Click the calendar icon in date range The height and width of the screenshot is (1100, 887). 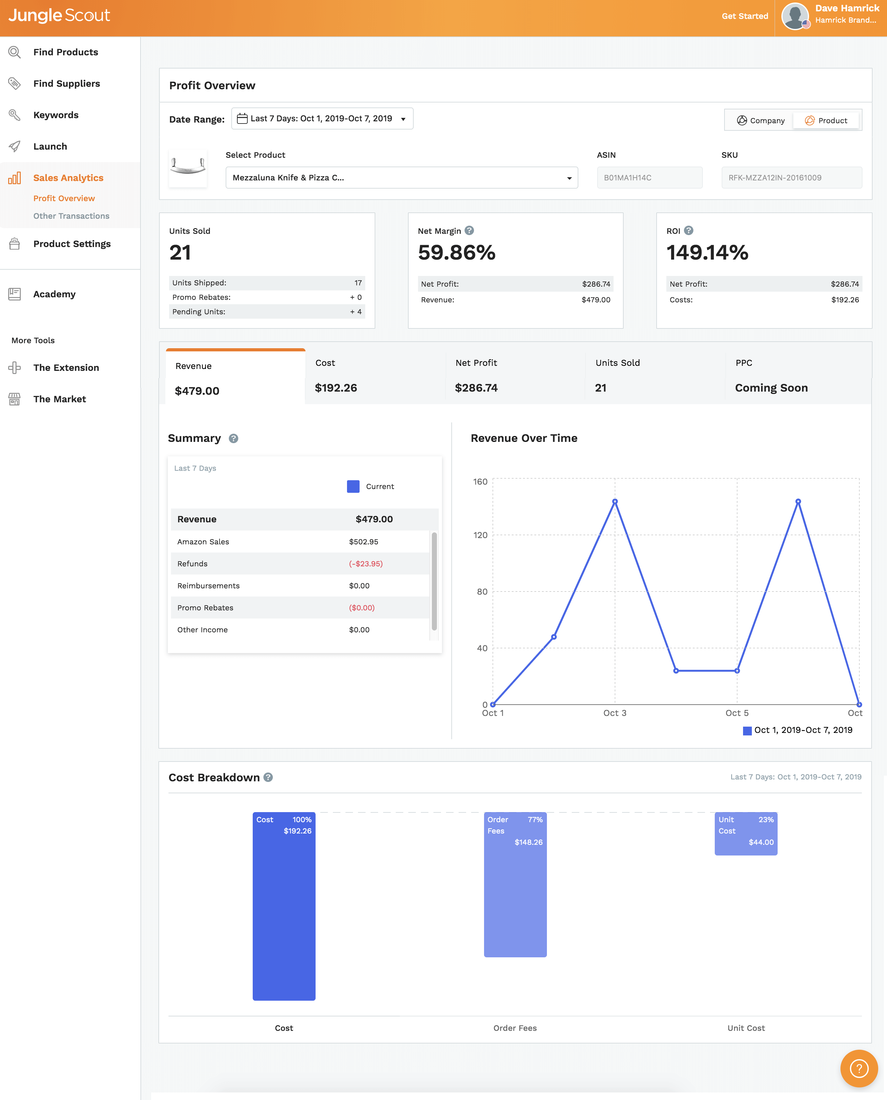point(242,118)
